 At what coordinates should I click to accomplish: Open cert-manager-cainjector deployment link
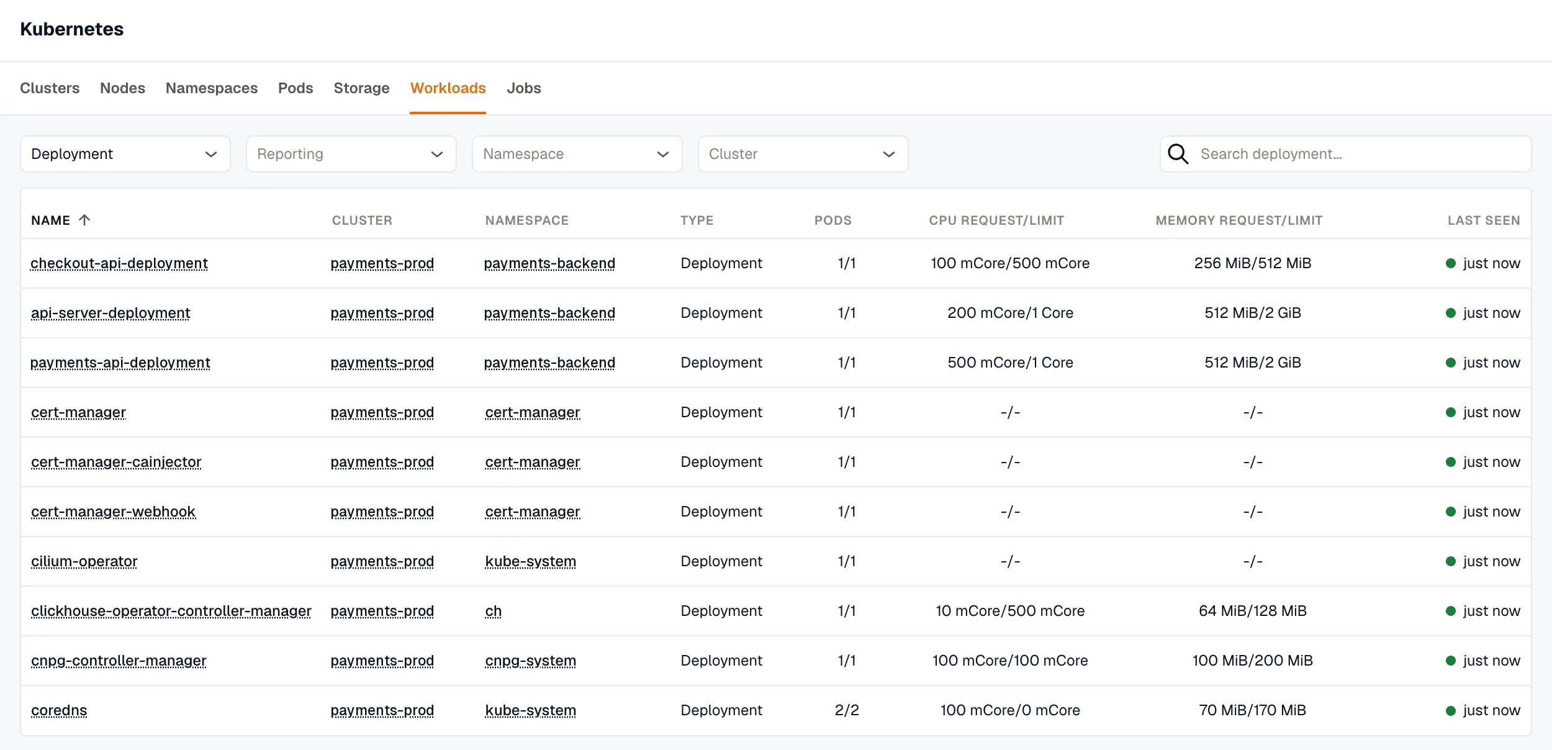(116, 462)
